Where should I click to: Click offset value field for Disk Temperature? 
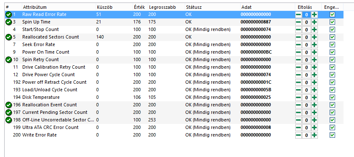[307, 98]
